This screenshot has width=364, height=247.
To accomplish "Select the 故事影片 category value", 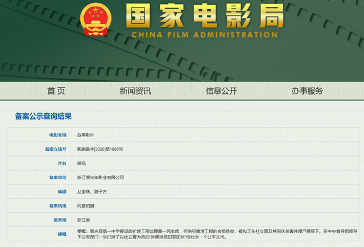I will (86, 135).
